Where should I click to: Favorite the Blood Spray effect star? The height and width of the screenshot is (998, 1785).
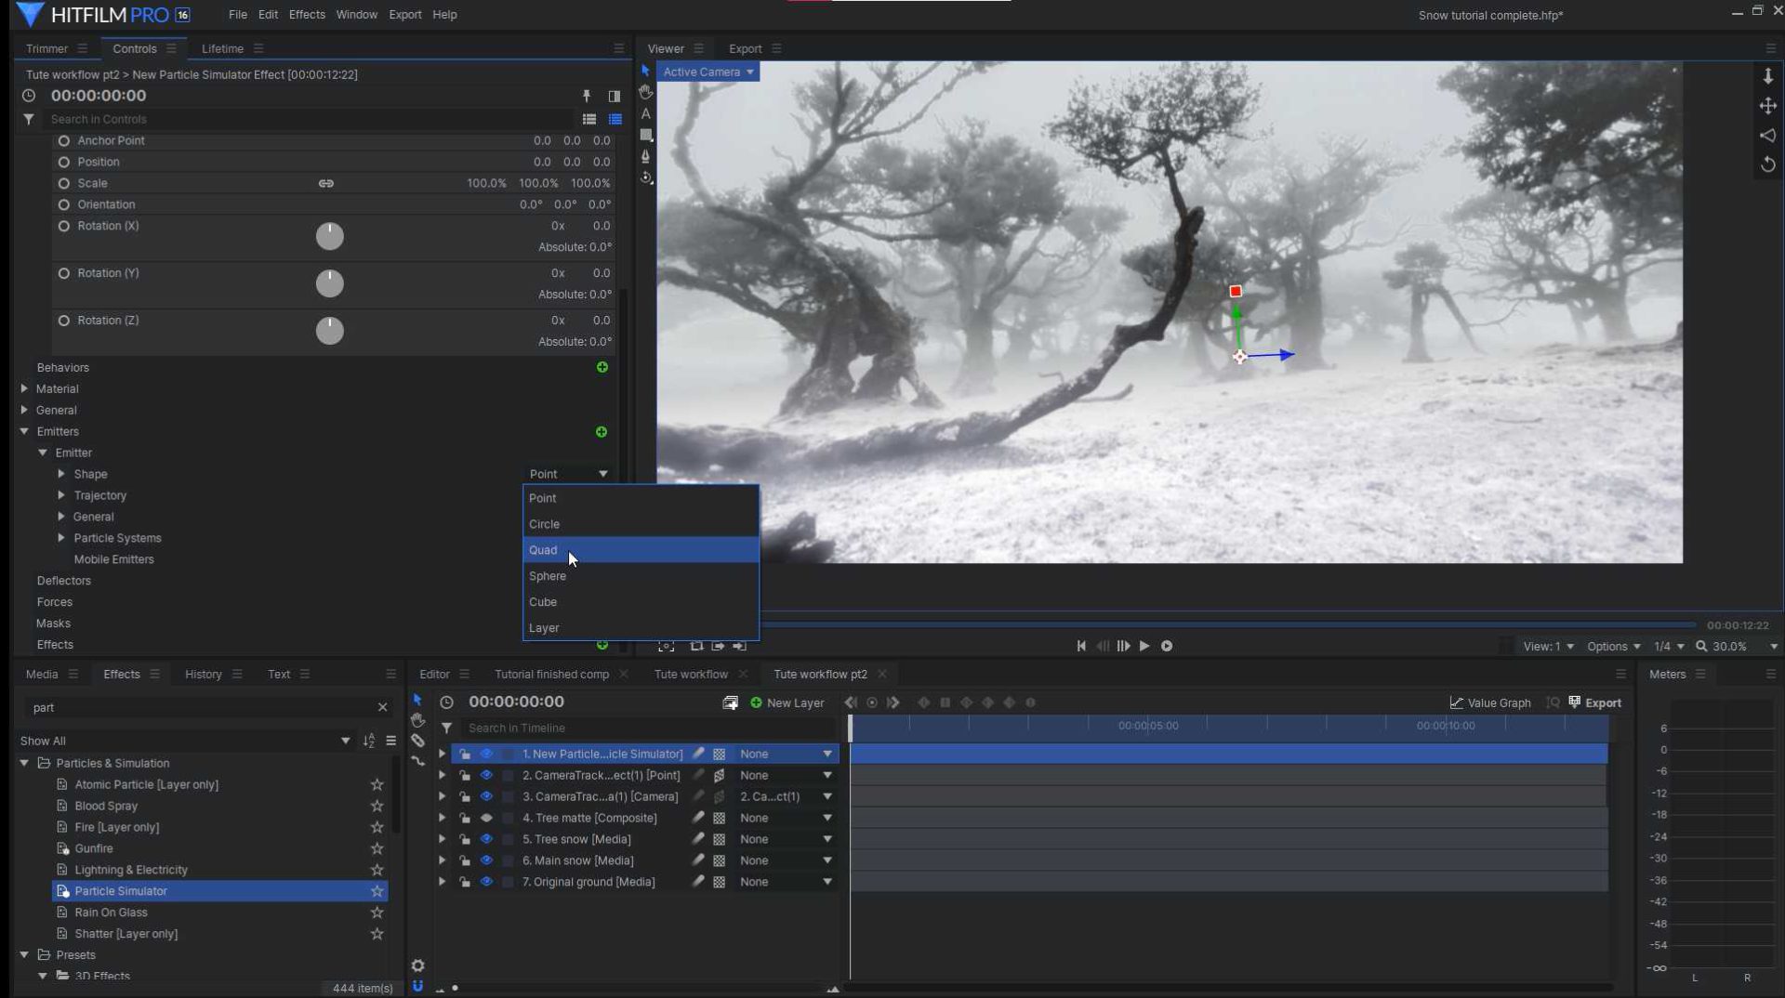pos(377,806)
